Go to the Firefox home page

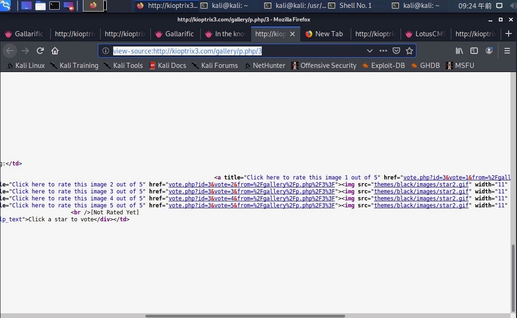55,51
